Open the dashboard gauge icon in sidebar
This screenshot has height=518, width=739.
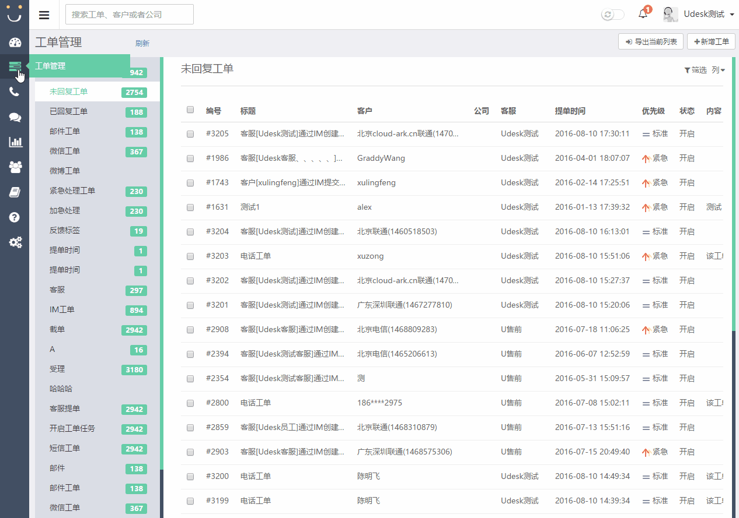coord(15,43)
